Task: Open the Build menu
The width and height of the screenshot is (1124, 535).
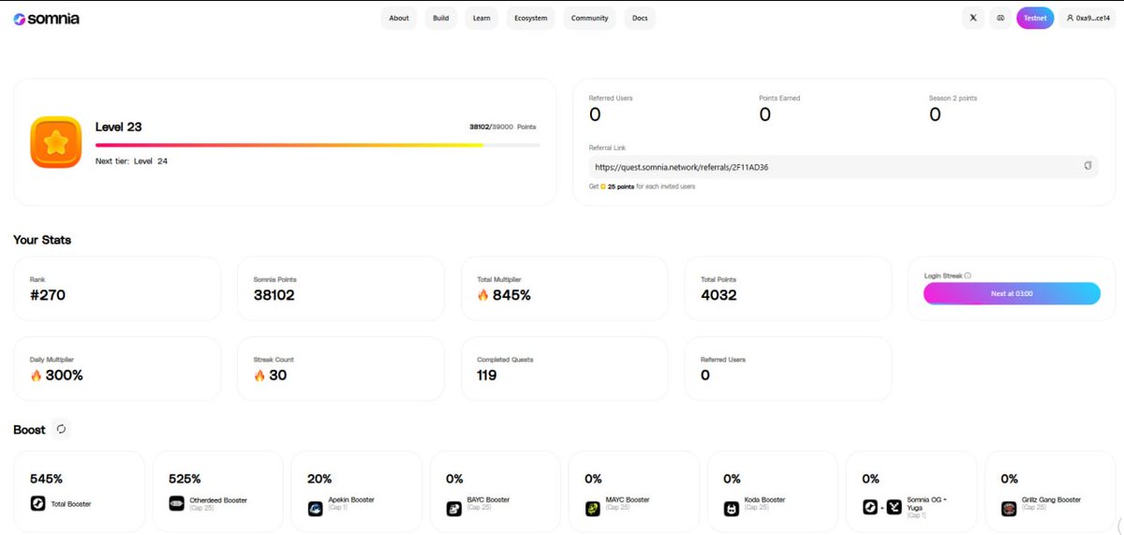Action: click(440, 18)
